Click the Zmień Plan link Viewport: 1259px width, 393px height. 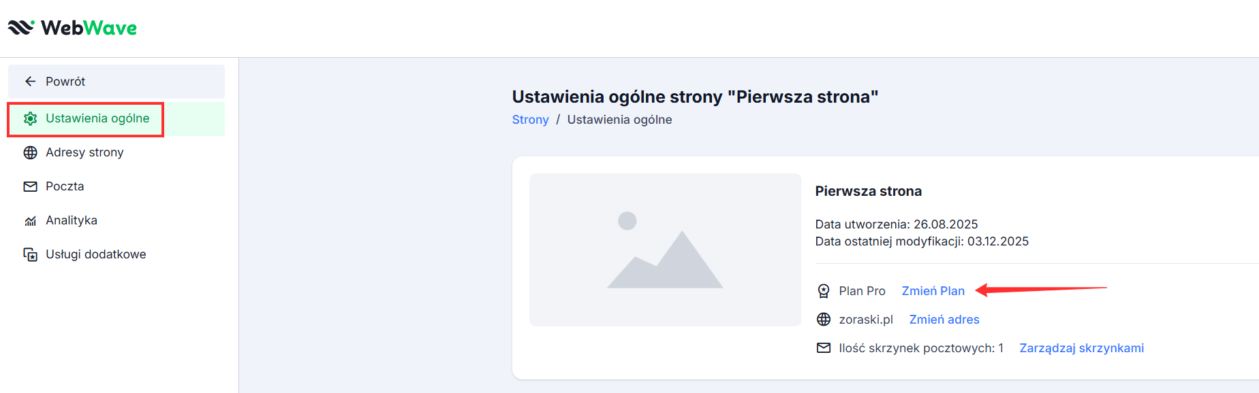coord(933,291)
